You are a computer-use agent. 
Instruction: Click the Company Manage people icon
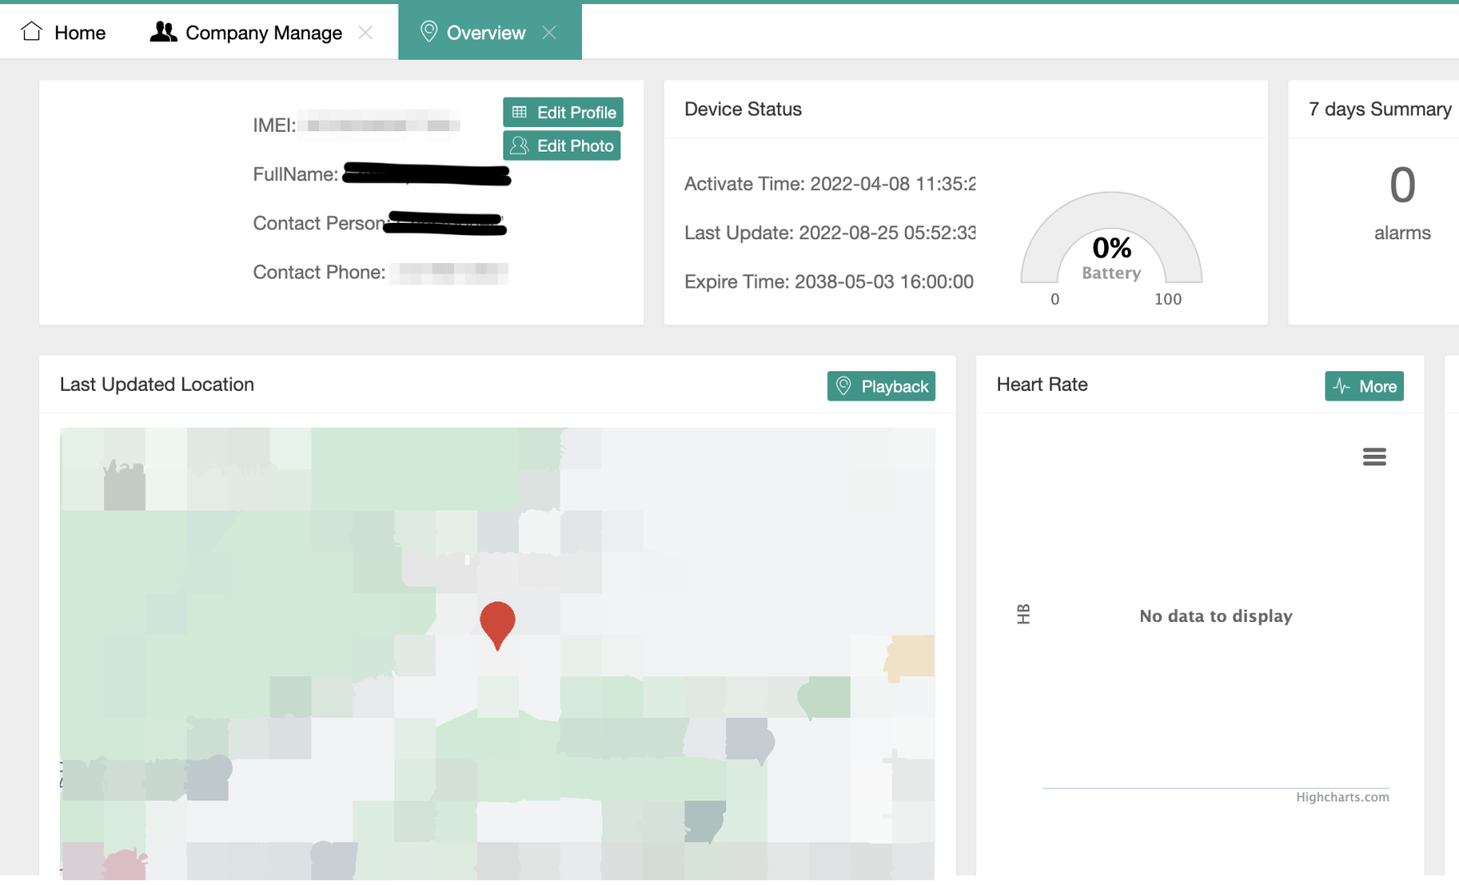tap(163, 32)
